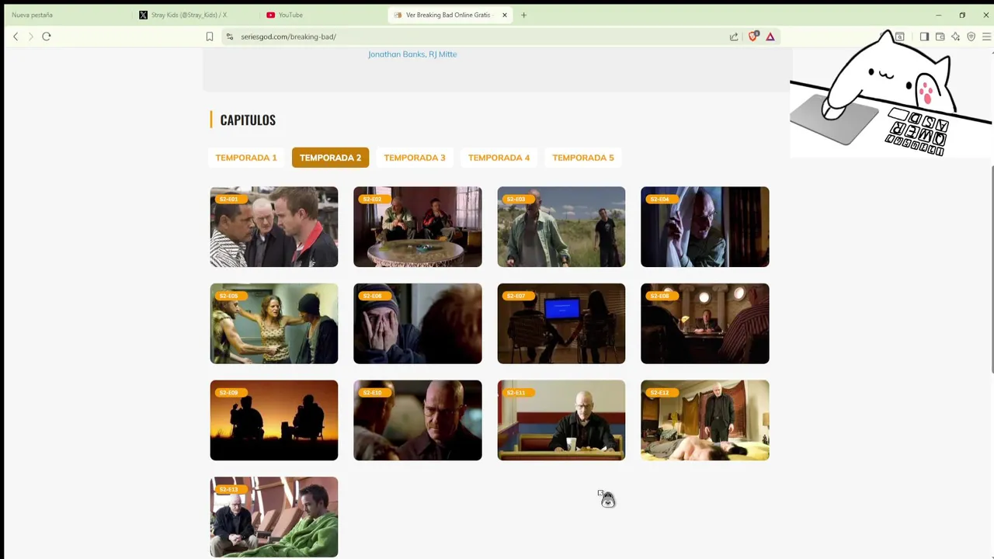The width and height of the screenshot is (994, 559).
Task: Open episode S2-E01 thumbnail
Action: (x=274, y=227)
